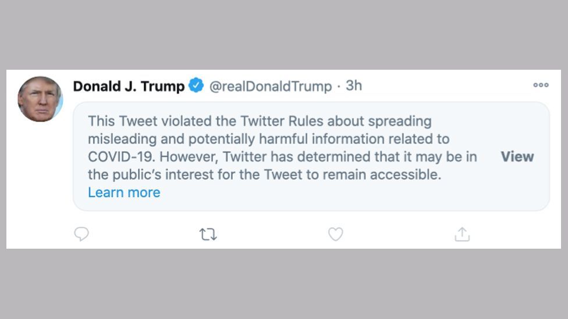
Task: Retweet using the retweet arrows icon
Action: 208,234
